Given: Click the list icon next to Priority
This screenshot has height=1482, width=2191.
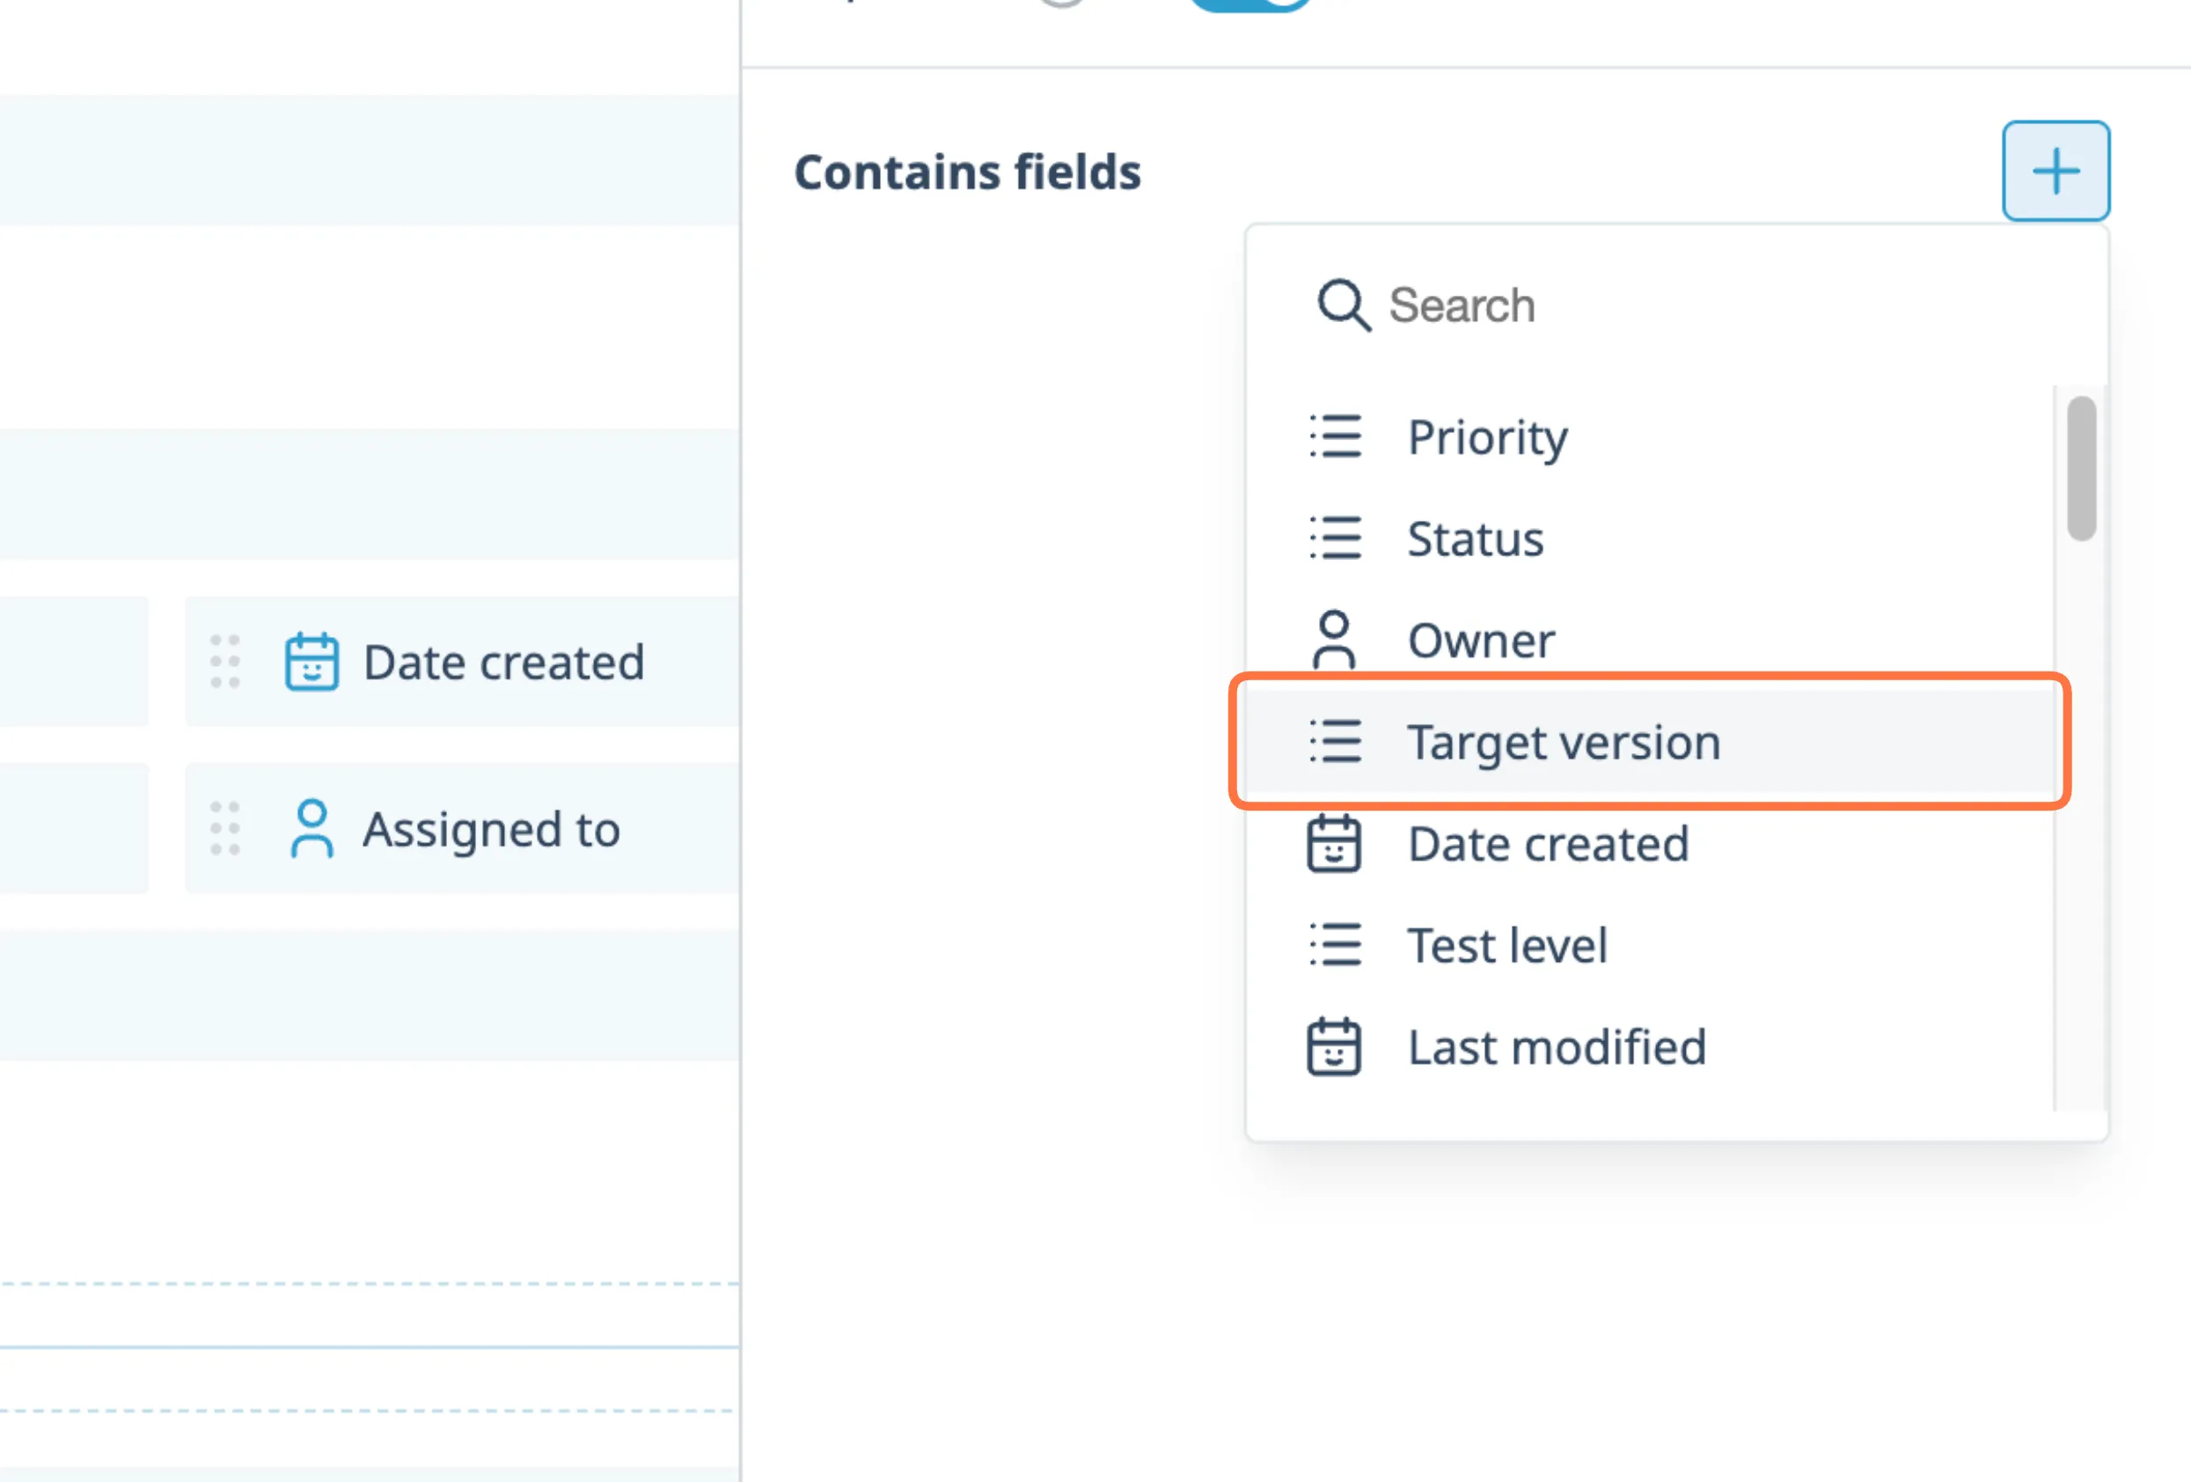Looking at the screenshot, I should point(1335,437).
